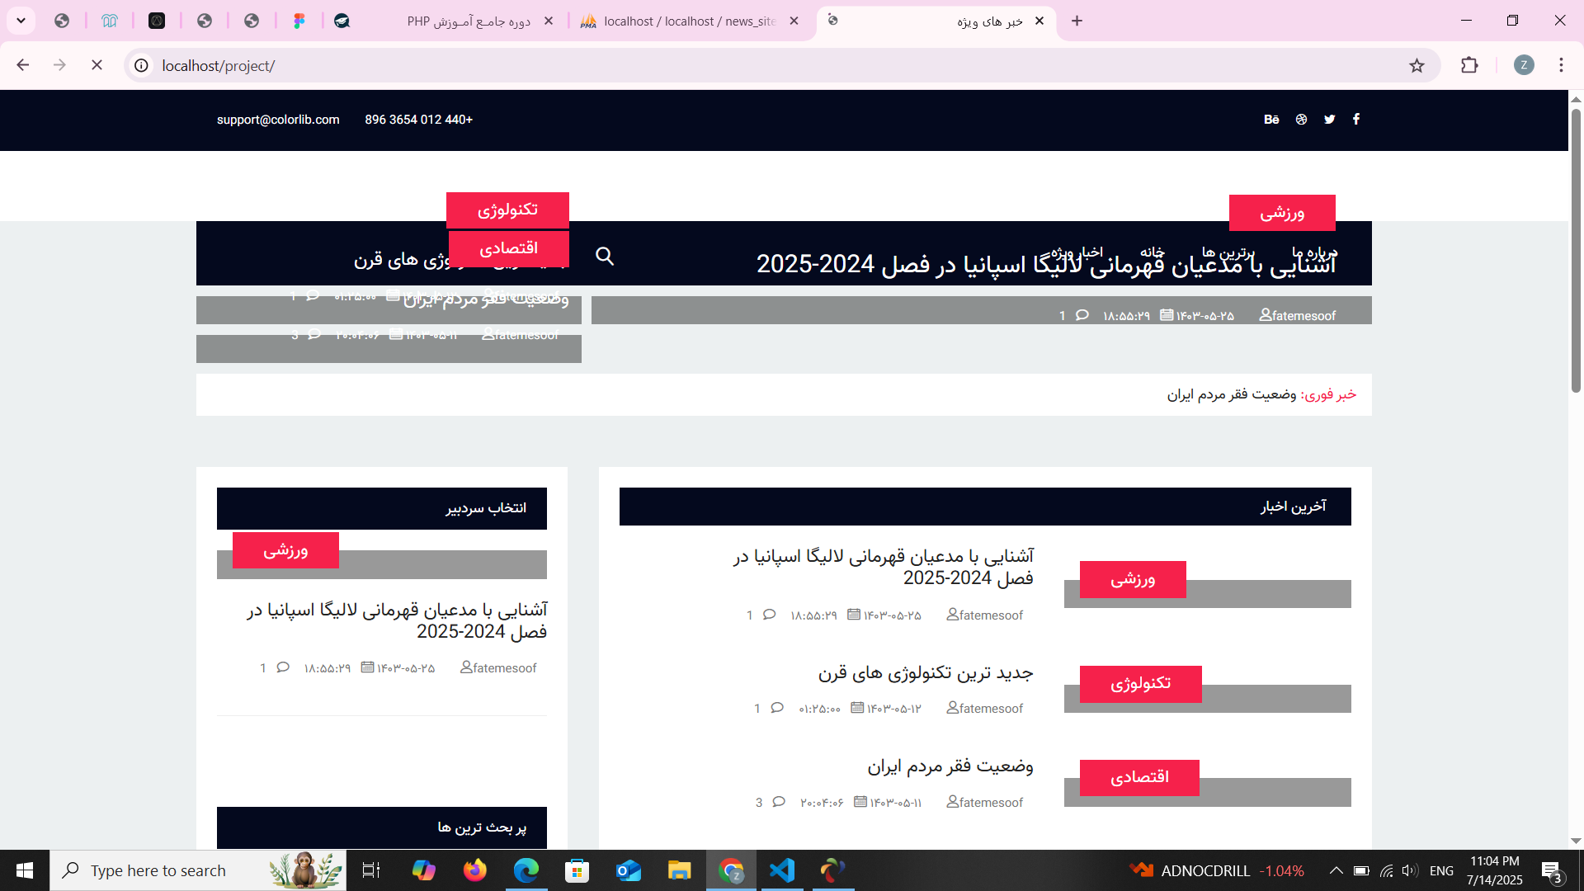Click the Facebook social icon
1584x891 pixels.
1356,120
